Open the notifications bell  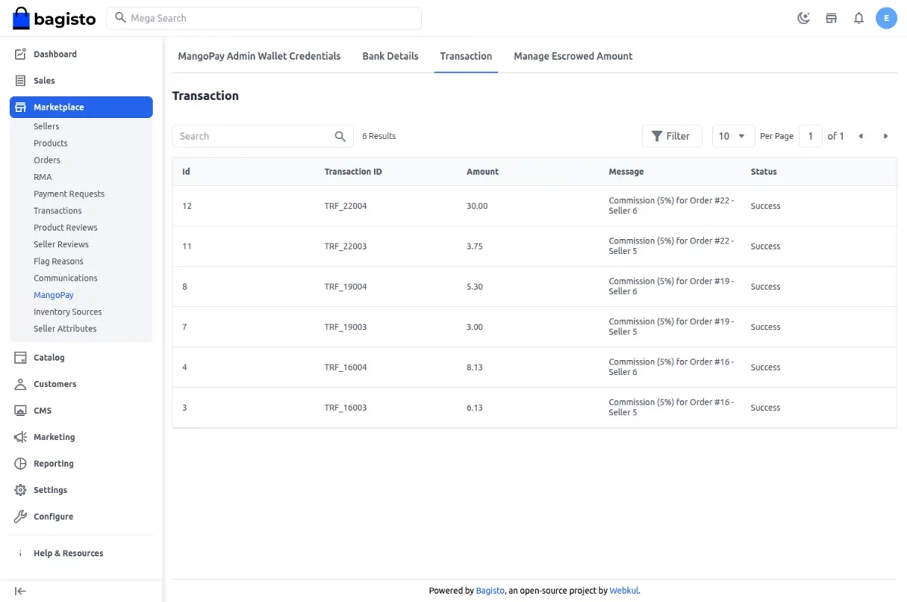(859, 18)
